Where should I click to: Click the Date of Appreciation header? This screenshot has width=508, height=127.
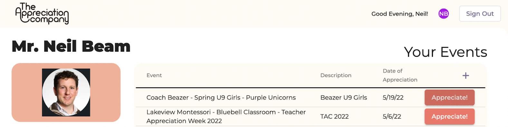click(x=400, y=75)
